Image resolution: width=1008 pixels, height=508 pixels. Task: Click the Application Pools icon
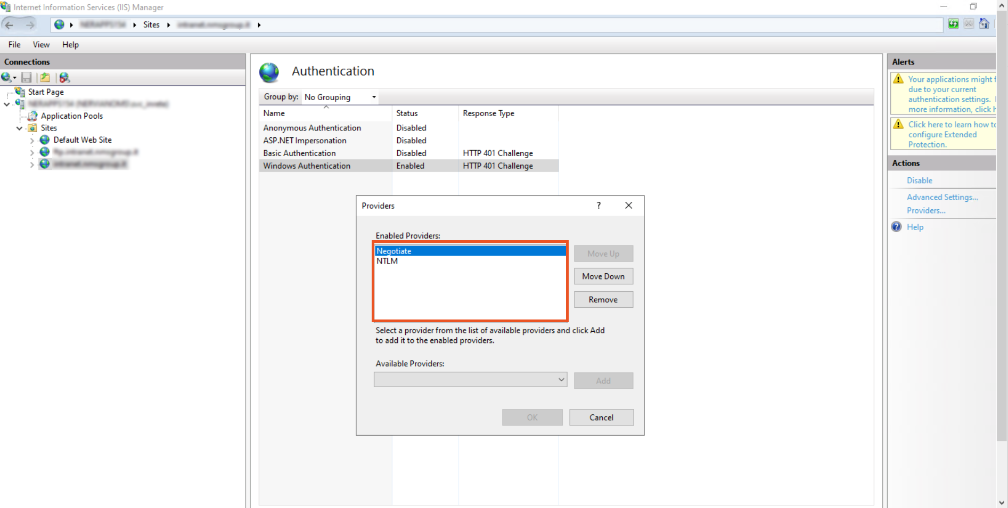point(33,116)
